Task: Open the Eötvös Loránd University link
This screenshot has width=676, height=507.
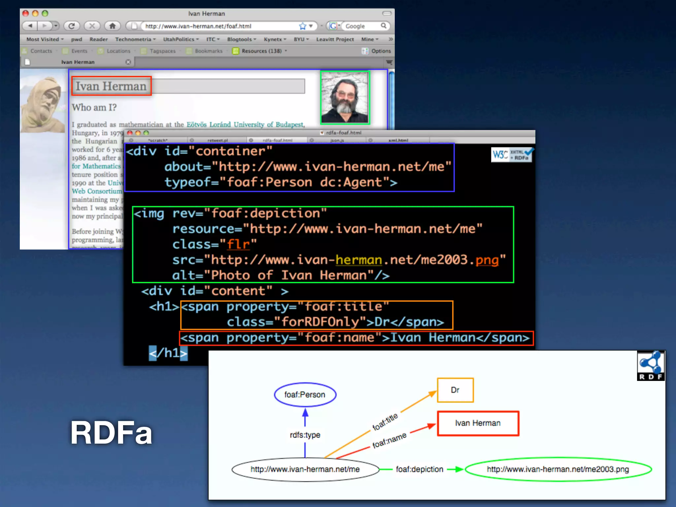Action: click(x=244, y=124)
